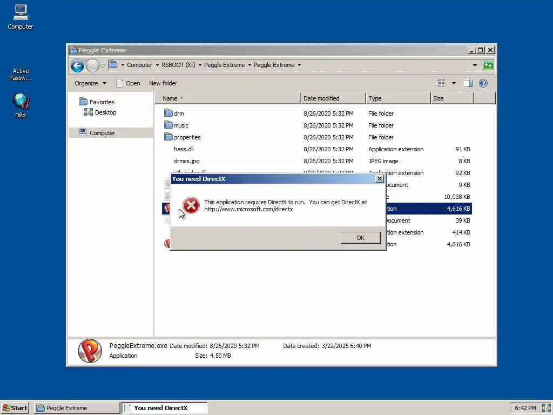Screen dimensions: 553x415
Task: Switch to You need DirectX taskbar button
Action: click(165, 408)
